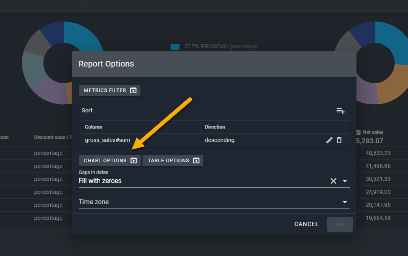The width and height of the screenshot is (408, 256).
Task: Edit the gross_sales#sum sort with the pencil
Action: (329, 140)
